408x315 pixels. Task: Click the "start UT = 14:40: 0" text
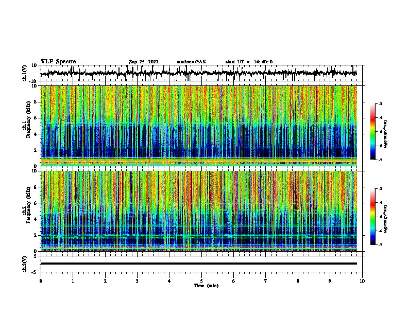point(249,62)
